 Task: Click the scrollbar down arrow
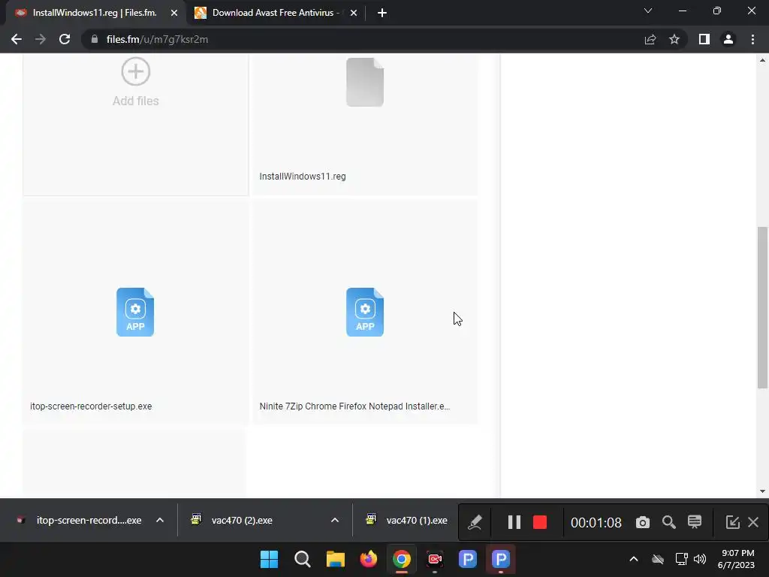coord(762,491)
